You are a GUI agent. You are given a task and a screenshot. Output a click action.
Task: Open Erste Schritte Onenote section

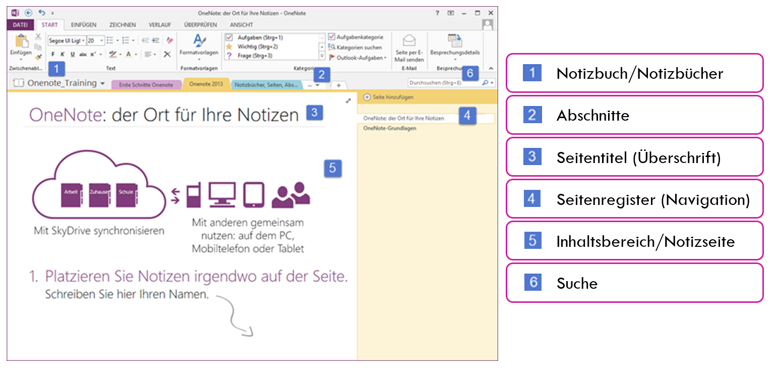[x=146, y=85]
